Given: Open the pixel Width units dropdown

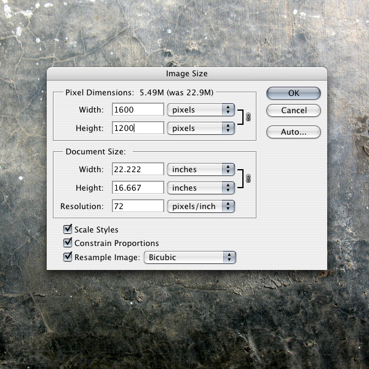Looking at the screenshot, I should [201, 109].
